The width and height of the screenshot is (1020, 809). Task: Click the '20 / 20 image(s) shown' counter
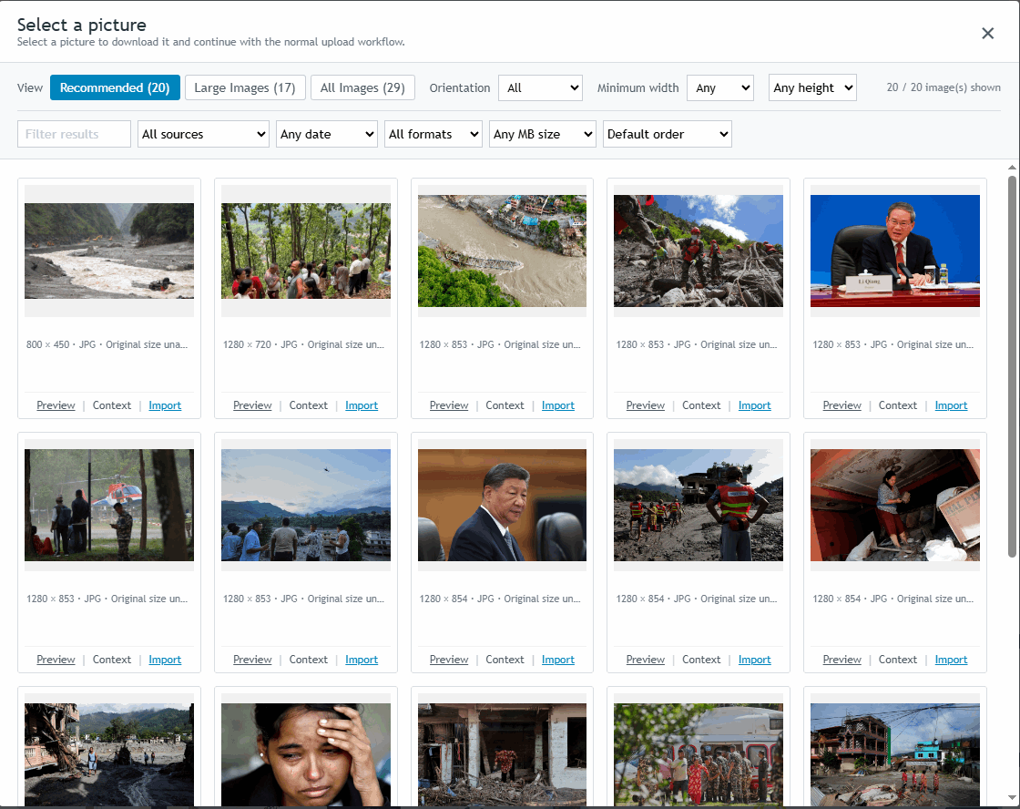click(x=943, y=87)
